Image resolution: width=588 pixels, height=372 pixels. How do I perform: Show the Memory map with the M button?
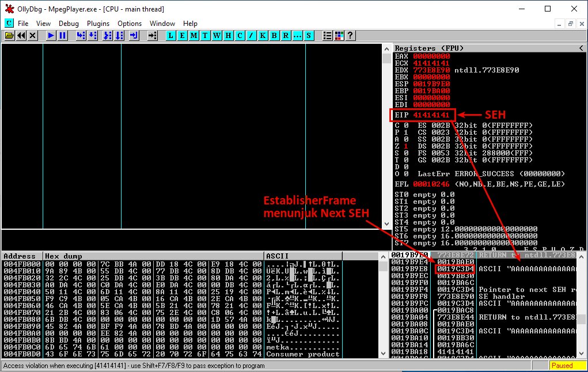[194, 36]
